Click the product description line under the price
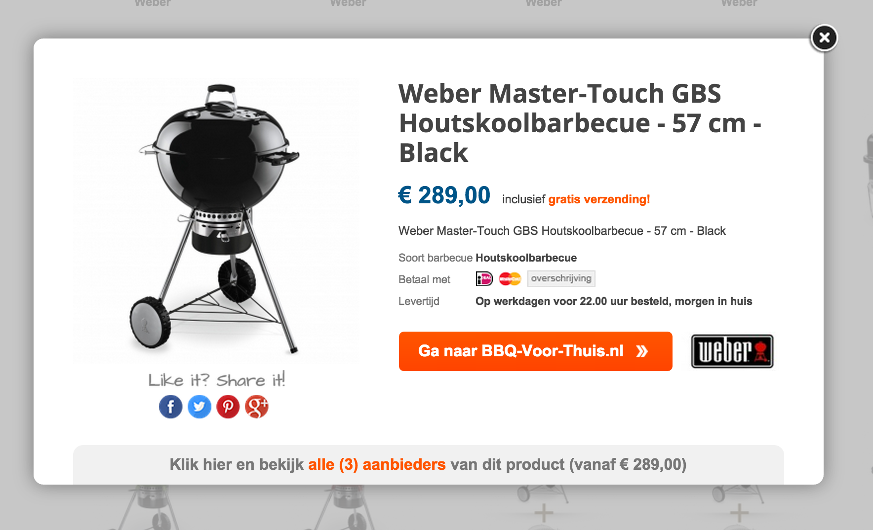The height and width of the screenshot is (530, 873). coord(562,231)
